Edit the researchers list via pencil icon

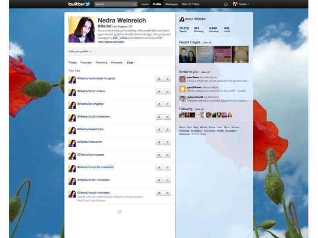(x=160, y=129)
